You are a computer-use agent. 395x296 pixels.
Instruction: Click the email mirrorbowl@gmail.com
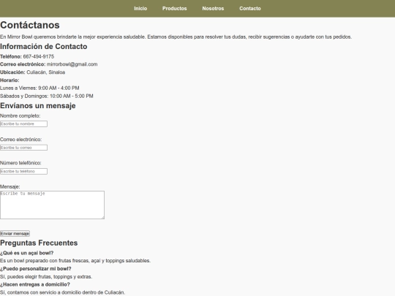72,64
